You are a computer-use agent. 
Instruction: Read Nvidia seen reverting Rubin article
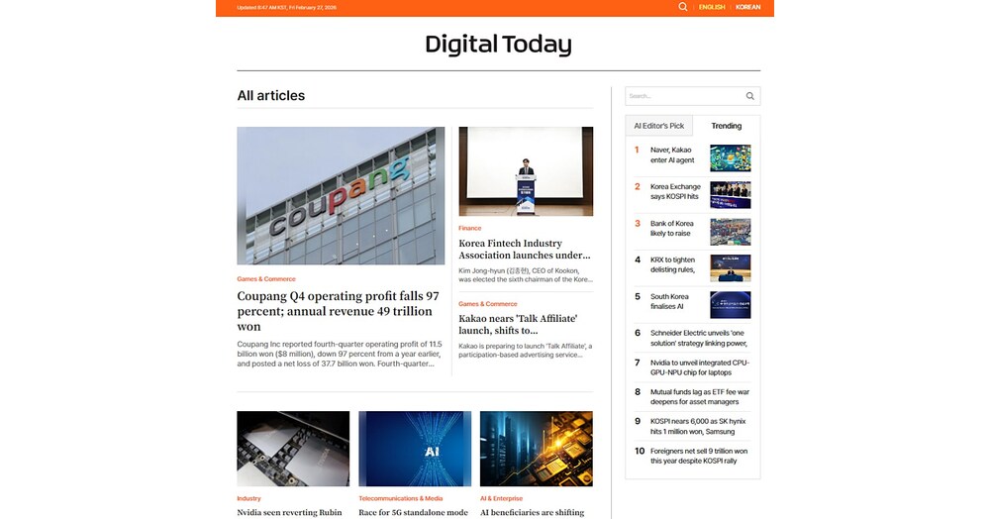pyautogui.click(x=289, y=513)
